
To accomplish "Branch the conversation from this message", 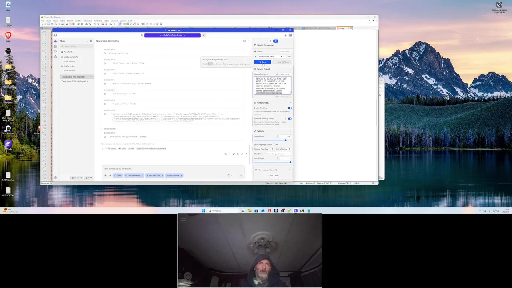I will (234, 154).
